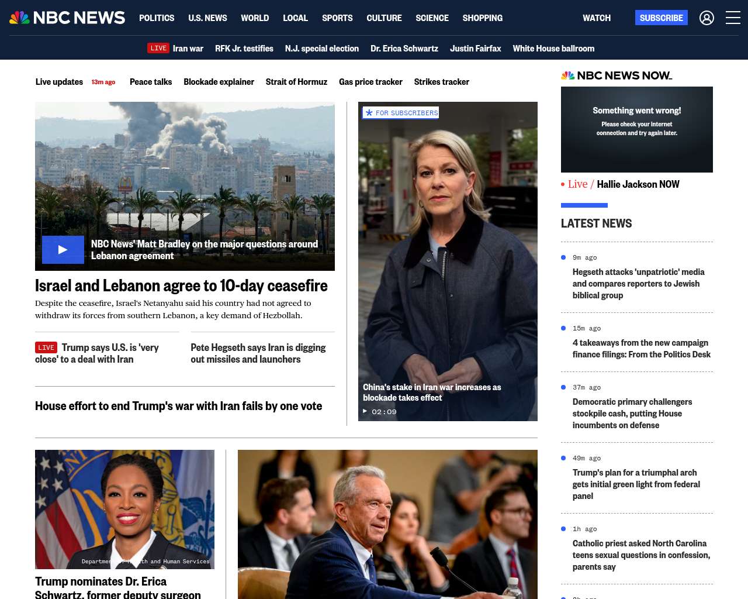Viewport: 748px width, 599px height.
Task: Read Israel and Lebanon ceasefire headline
Action: [x=181, y=285]
